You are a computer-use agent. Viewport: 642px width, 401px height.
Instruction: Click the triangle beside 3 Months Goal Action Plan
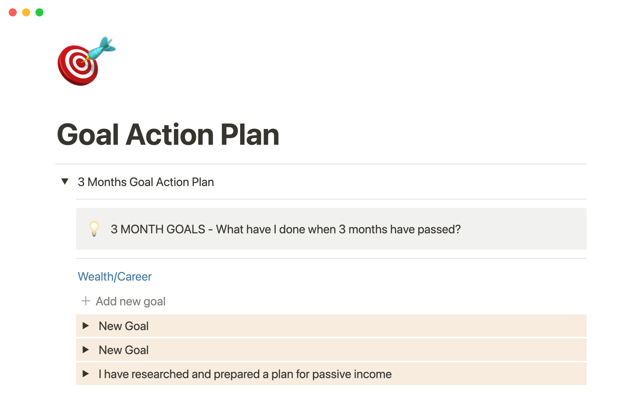coord(65,182)
